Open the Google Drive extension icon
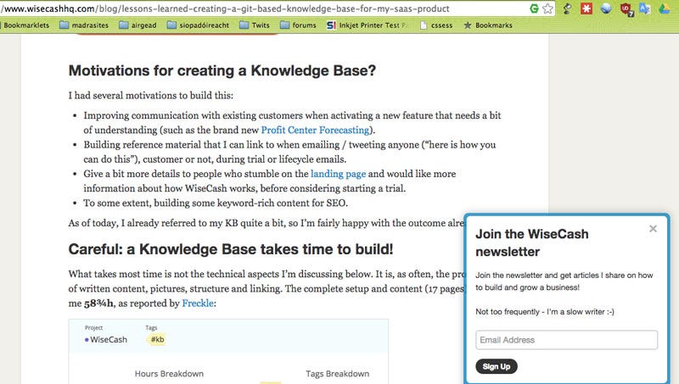The height and width of the screenshot is (384, 679). point(665,8)
